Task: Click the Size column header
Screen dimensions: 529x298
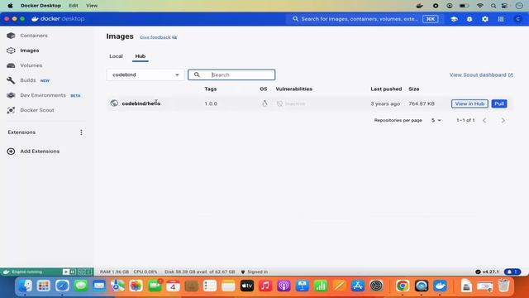Action: [413, 89]
